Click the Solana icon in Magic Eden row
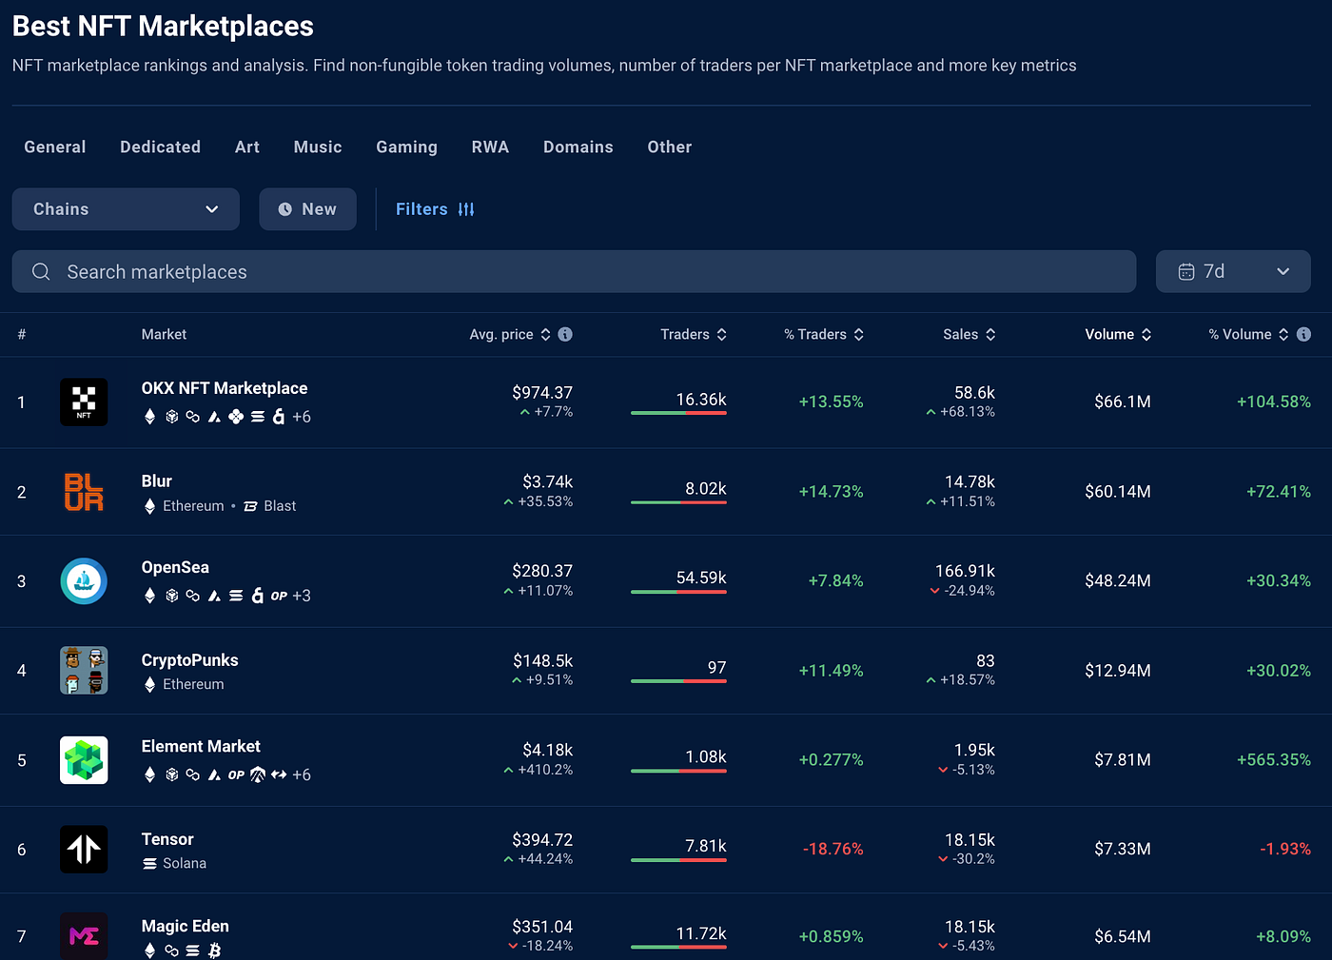 192,950
